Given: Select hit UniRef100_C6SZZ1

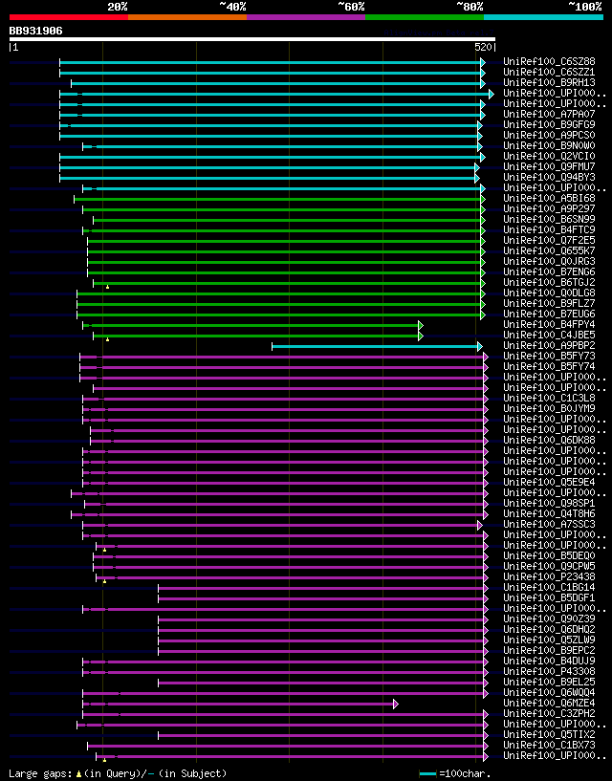Looking at the screenshot, I should coord(549,73).
